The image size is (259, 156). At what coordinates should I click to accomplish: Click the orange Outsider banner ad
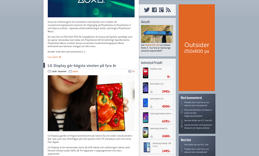tap(197, 48)
